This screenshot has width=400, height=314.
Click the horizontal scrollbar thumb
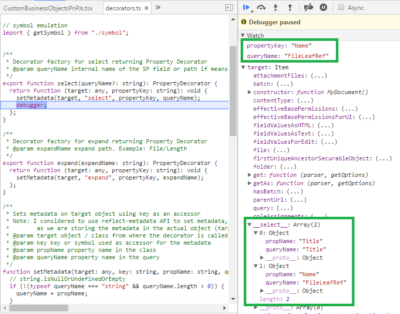pos(38,308)
